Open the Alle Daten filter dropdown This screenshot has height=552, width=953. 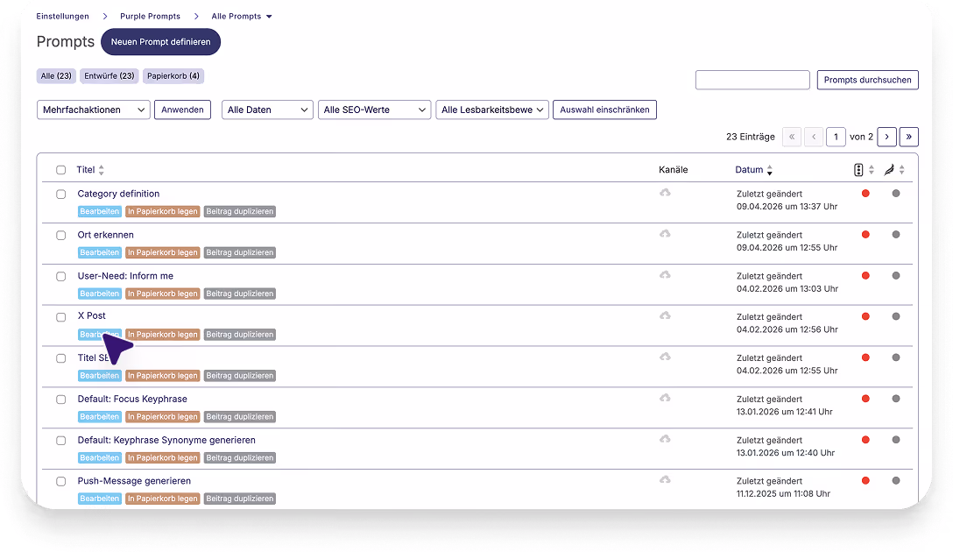[x=267, y=110]
